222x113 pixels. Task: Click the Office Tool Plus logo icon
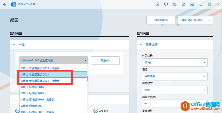pos(13,5)
